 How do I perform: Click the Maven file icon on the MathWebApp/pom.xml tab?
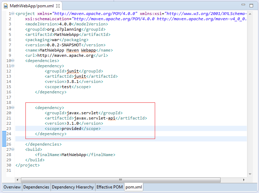coord(6,6)
